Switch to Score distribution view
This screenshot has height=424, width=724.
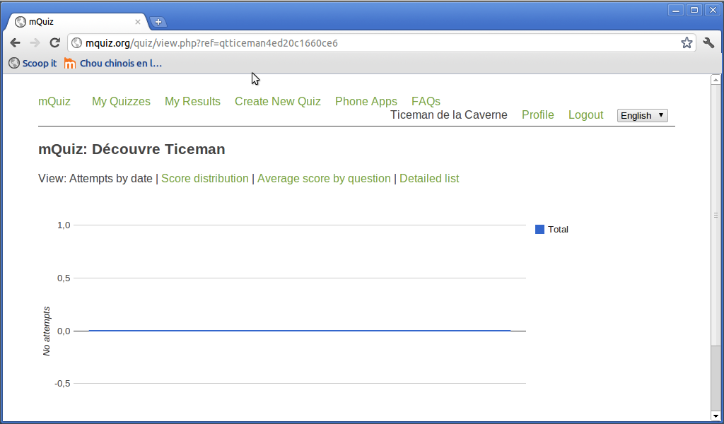tap(204, 179)
